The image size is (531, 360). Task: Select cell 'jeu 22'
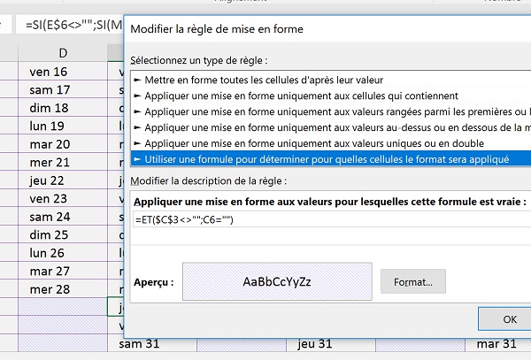[63, 180]
